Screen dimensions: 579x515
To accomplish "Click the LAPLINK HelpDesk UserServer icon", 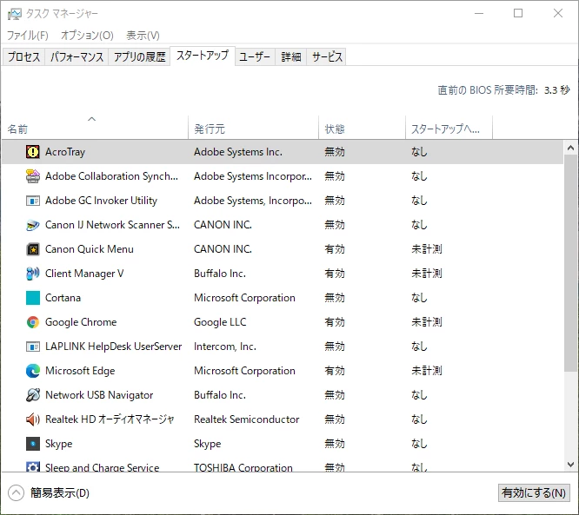I will point(33,347).
